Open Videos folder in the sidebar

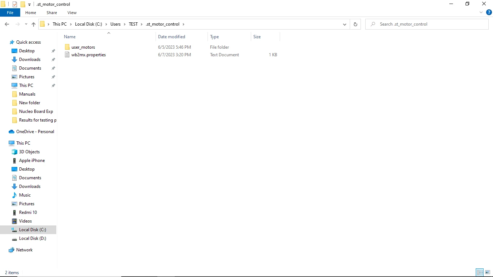[25, 221]
